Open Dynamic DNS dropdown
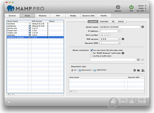Screen dimensions: 154x113 [110, 43]
